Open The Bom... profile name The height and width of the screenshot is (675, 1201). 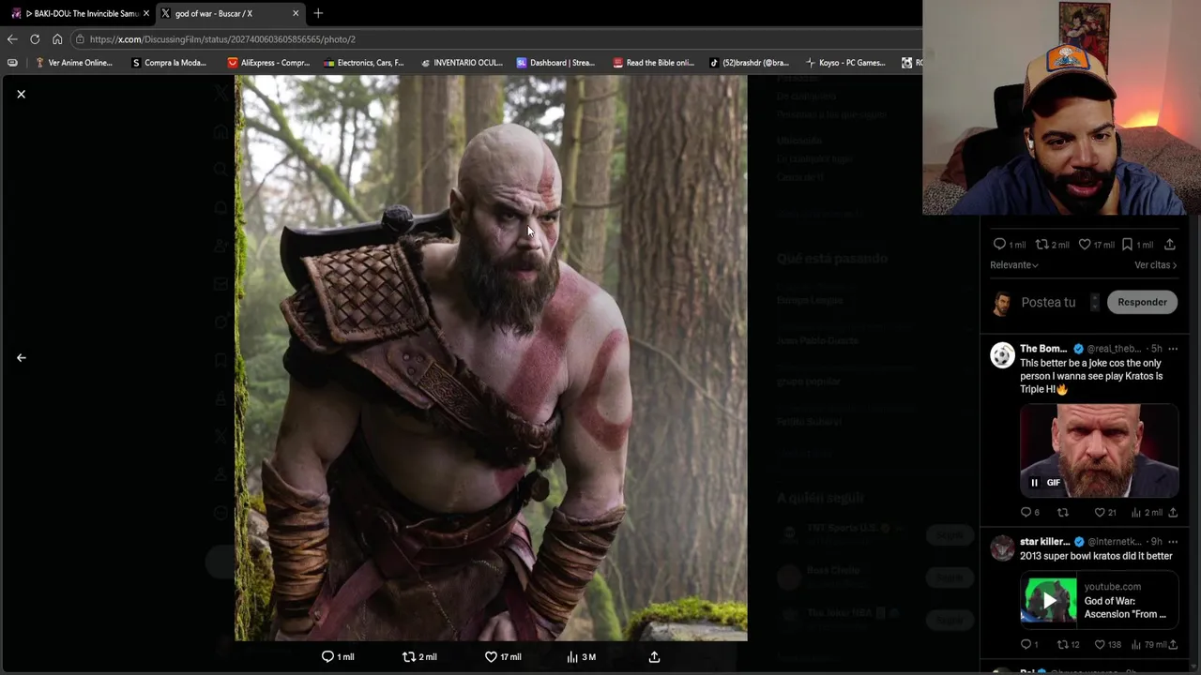tap(1043, 349)
